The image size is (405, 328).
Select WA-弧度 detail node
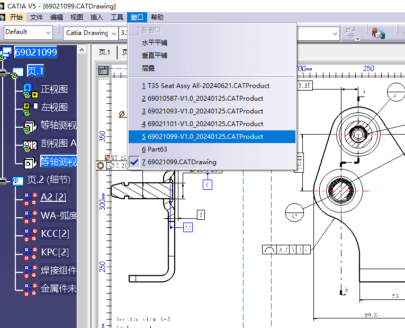coord(59,215)
